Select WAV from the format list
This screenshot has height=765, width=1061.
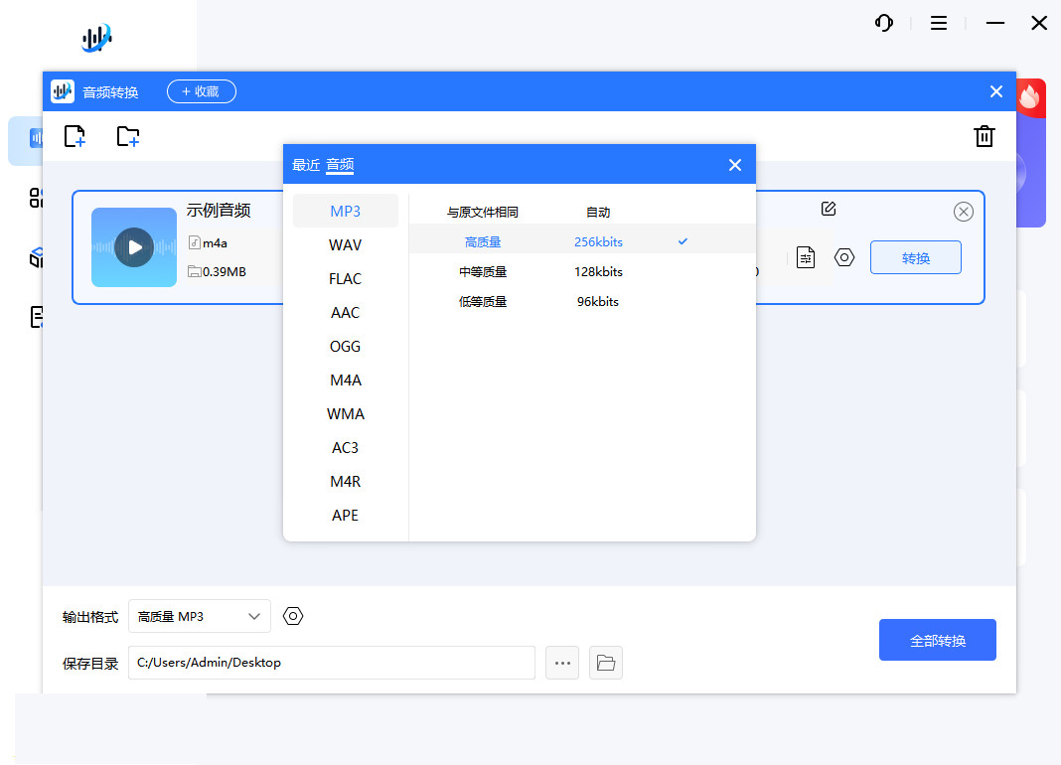tap(345, 244)
